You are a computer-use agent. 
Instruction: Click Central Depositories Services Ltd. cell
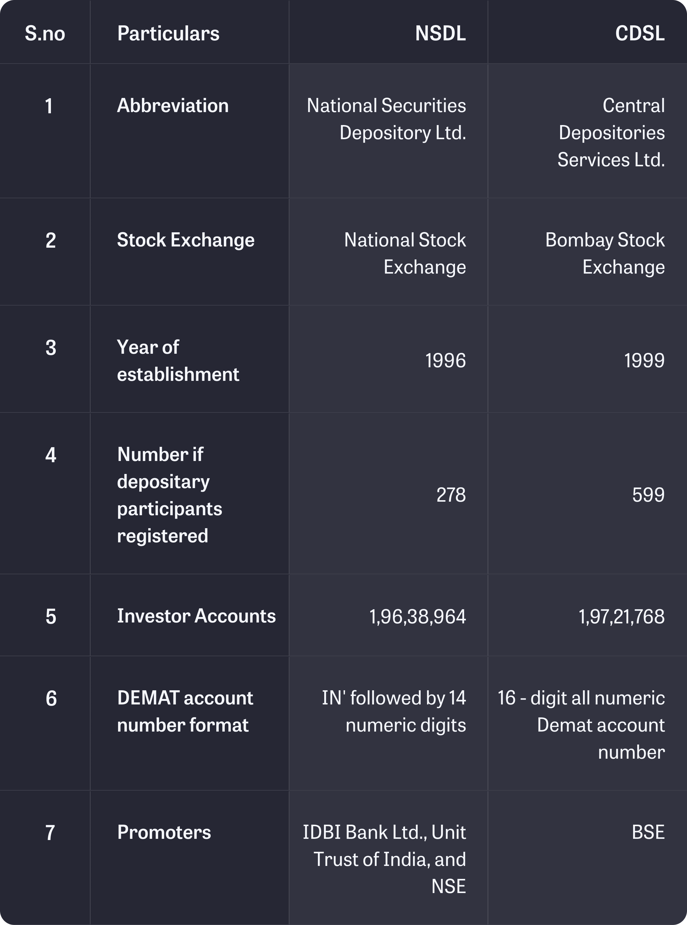click(x=611, y=133)
